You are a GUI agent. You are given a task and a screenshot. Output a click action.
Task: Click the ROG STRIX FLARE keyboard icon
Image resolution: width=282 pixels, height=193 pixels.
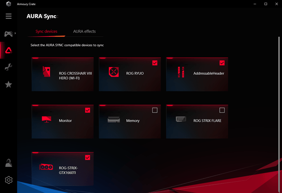click(x=181, y=119)
